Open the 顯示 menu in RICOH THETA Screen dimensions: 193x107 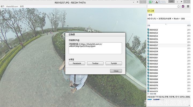pos(2,6)
